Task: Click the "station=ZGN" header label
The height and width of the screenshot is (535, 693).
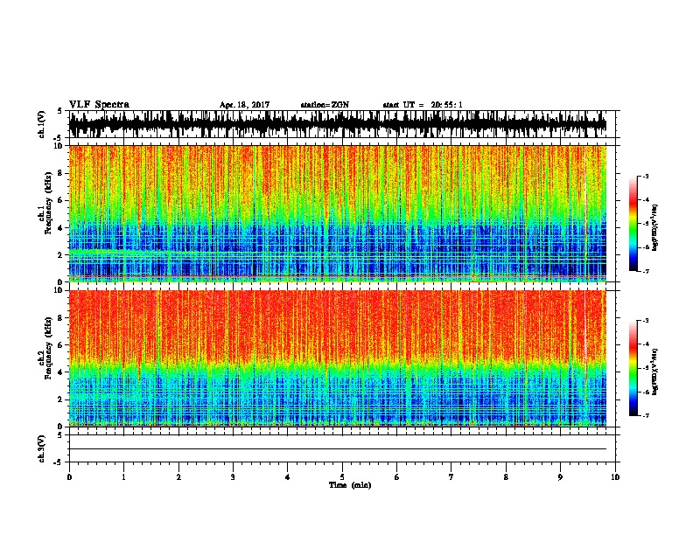Action: [x=325, y=105]
